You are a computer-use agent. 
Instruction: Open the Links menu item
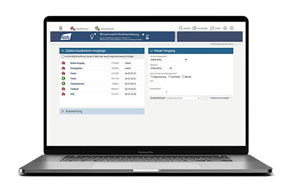[215, 29]
